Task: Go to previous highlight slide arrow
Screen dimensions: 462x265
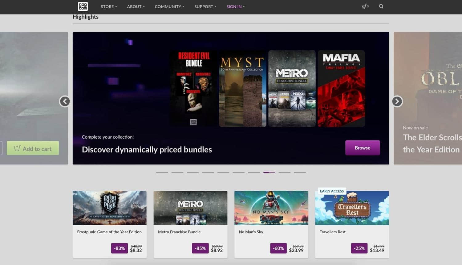Action: point(65,101)
